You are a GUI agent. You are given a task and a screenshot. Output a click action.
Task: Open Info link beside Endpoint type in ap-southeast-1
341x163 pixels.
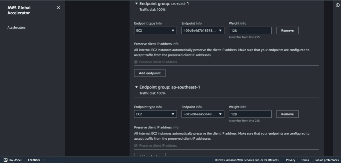[159, 107]
